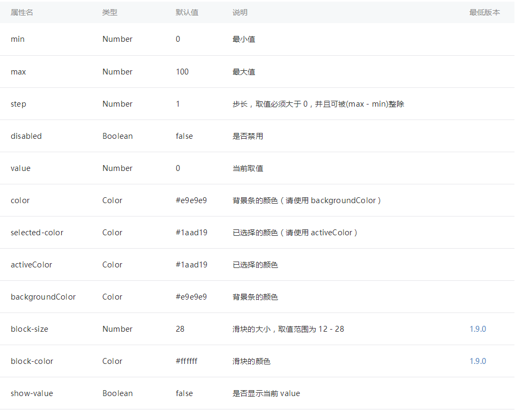Click description 已选择的颜色 in activeColor row
Screen dimensions: 515x410
pos(255,265)
